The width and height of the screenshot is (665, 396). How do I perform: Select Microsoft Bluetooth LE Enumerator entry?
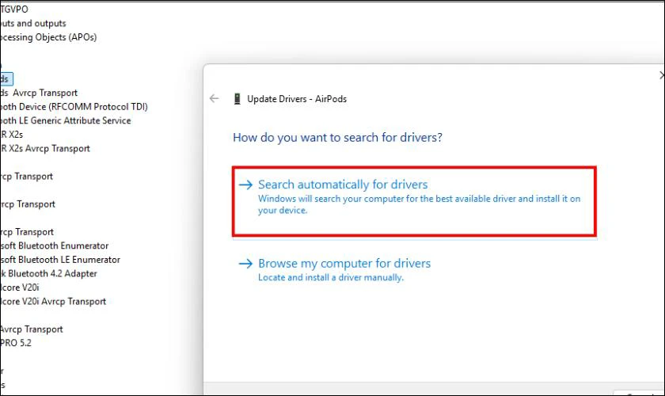point(60,260)
